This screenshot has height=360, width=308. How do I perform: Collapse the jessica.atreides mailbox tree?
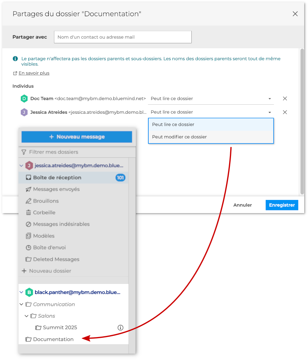tap(22, 166)
